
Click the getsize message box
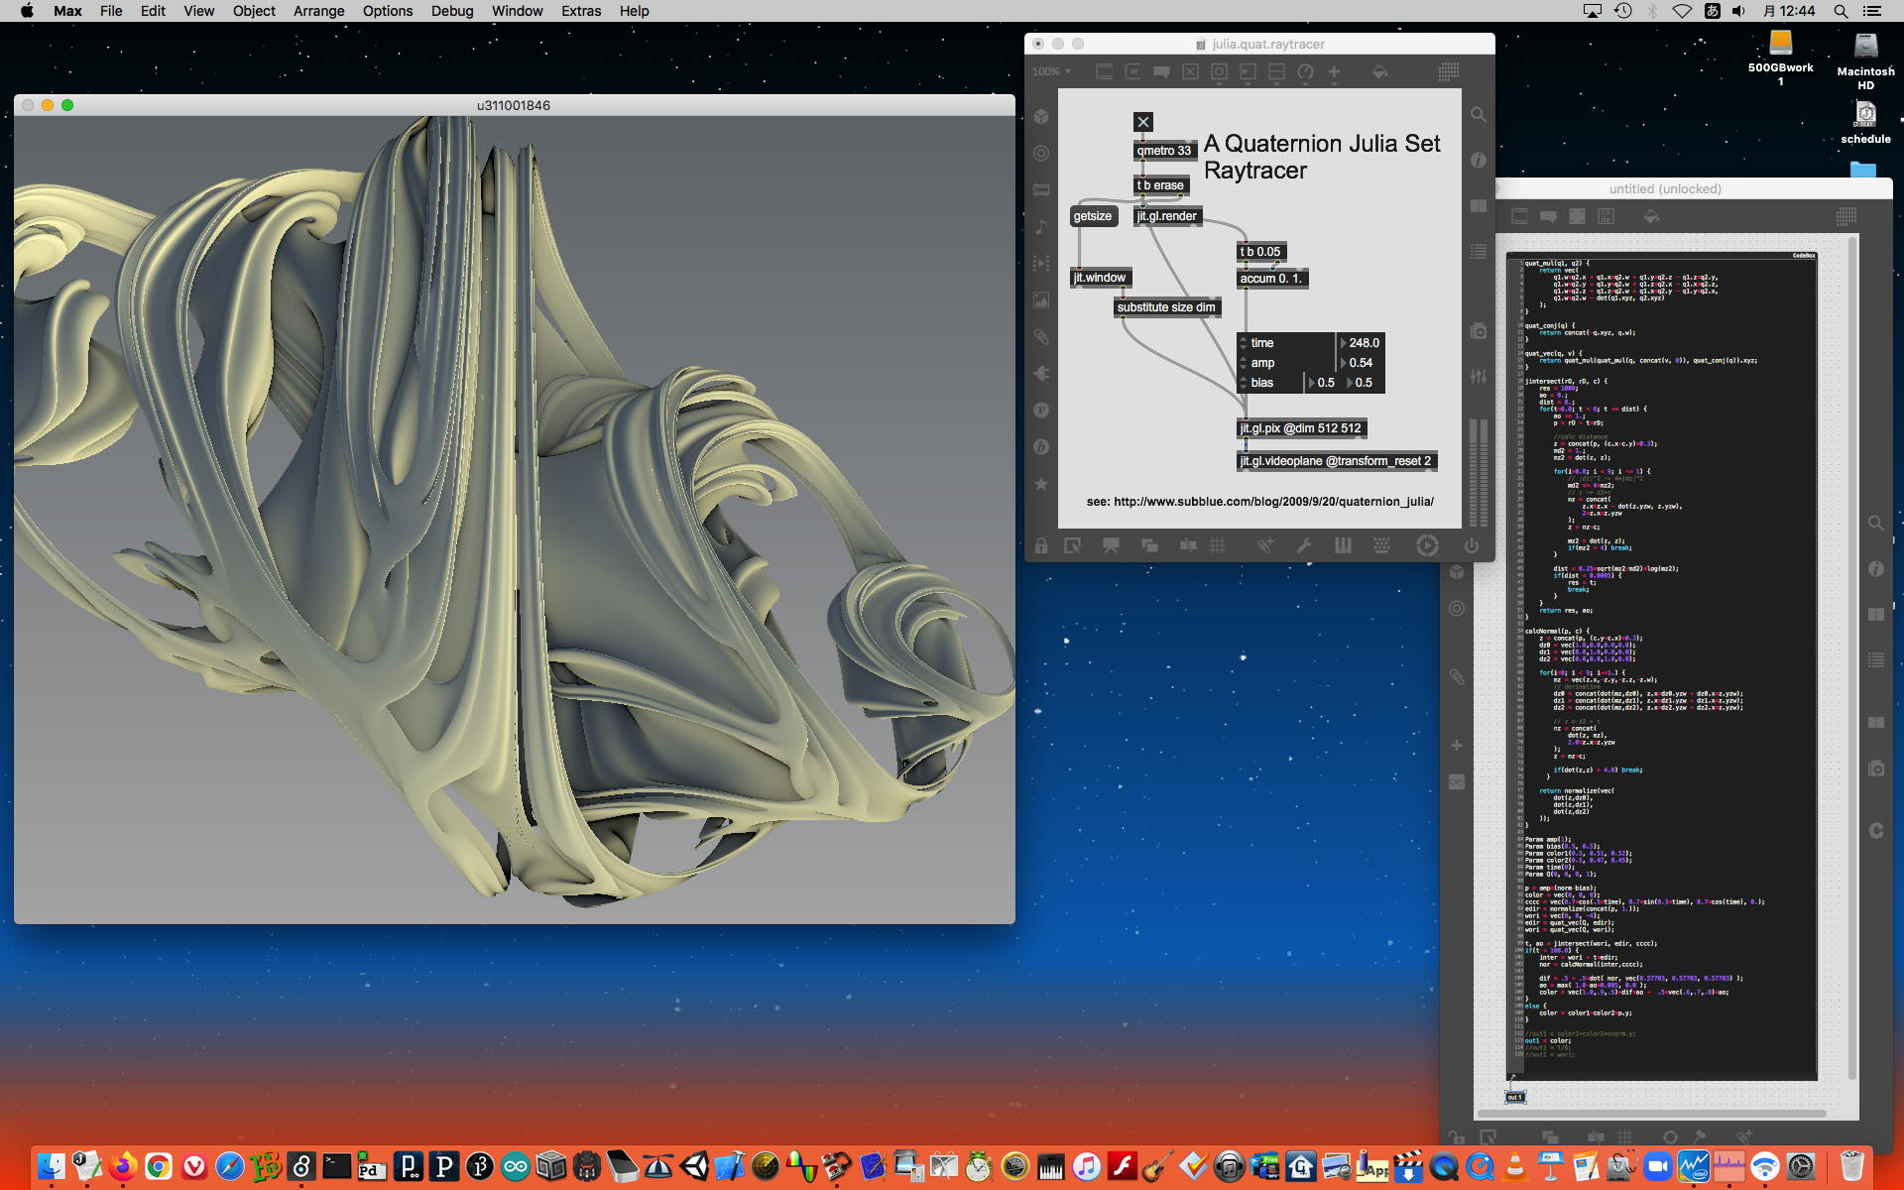coord(1092,216)
